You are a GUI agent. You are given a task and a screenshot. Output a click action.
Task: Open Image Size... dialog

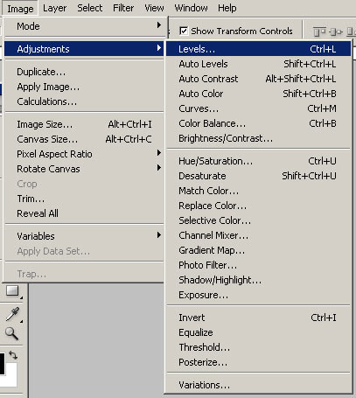84,124
